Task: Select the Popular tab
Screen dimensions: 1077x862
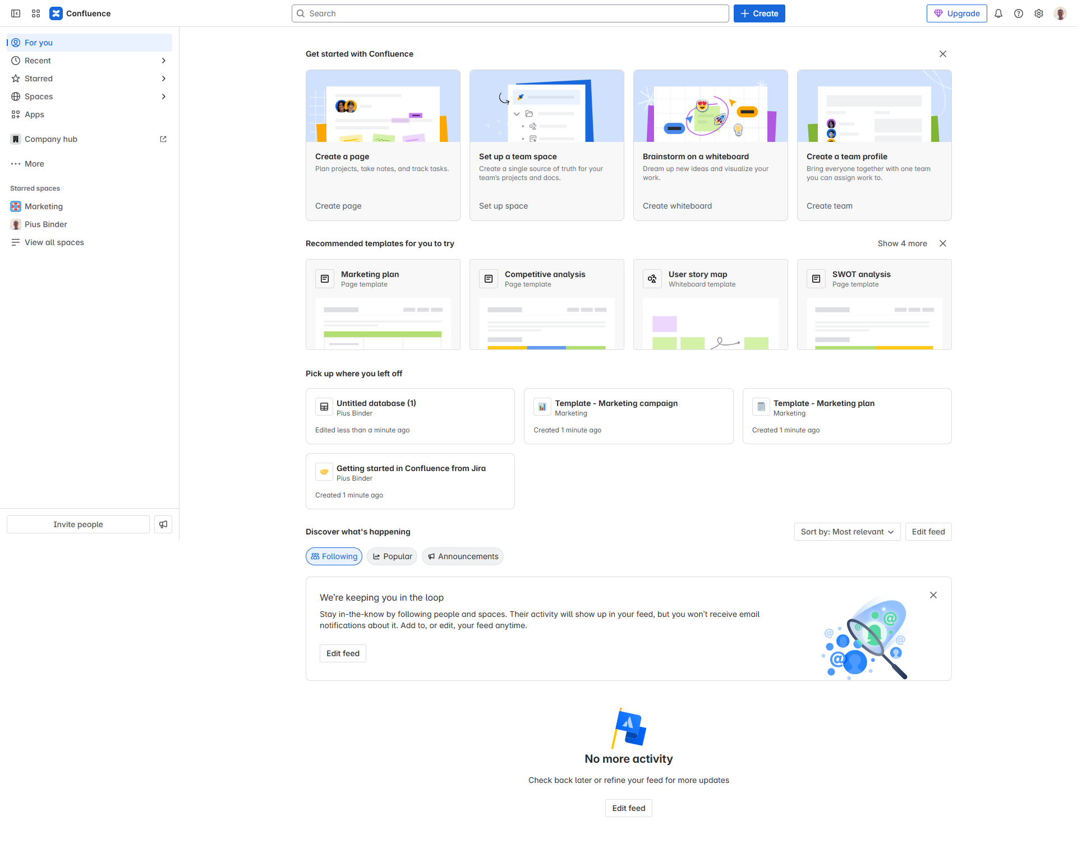Action: pyautogui.click(x=392, y=556)
